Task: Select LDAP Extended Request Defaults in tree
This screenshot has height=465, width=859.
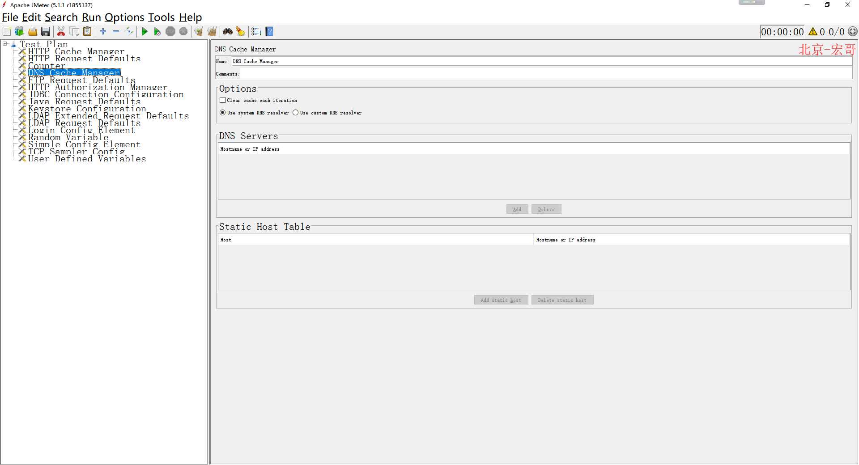Action: point(108,116)
